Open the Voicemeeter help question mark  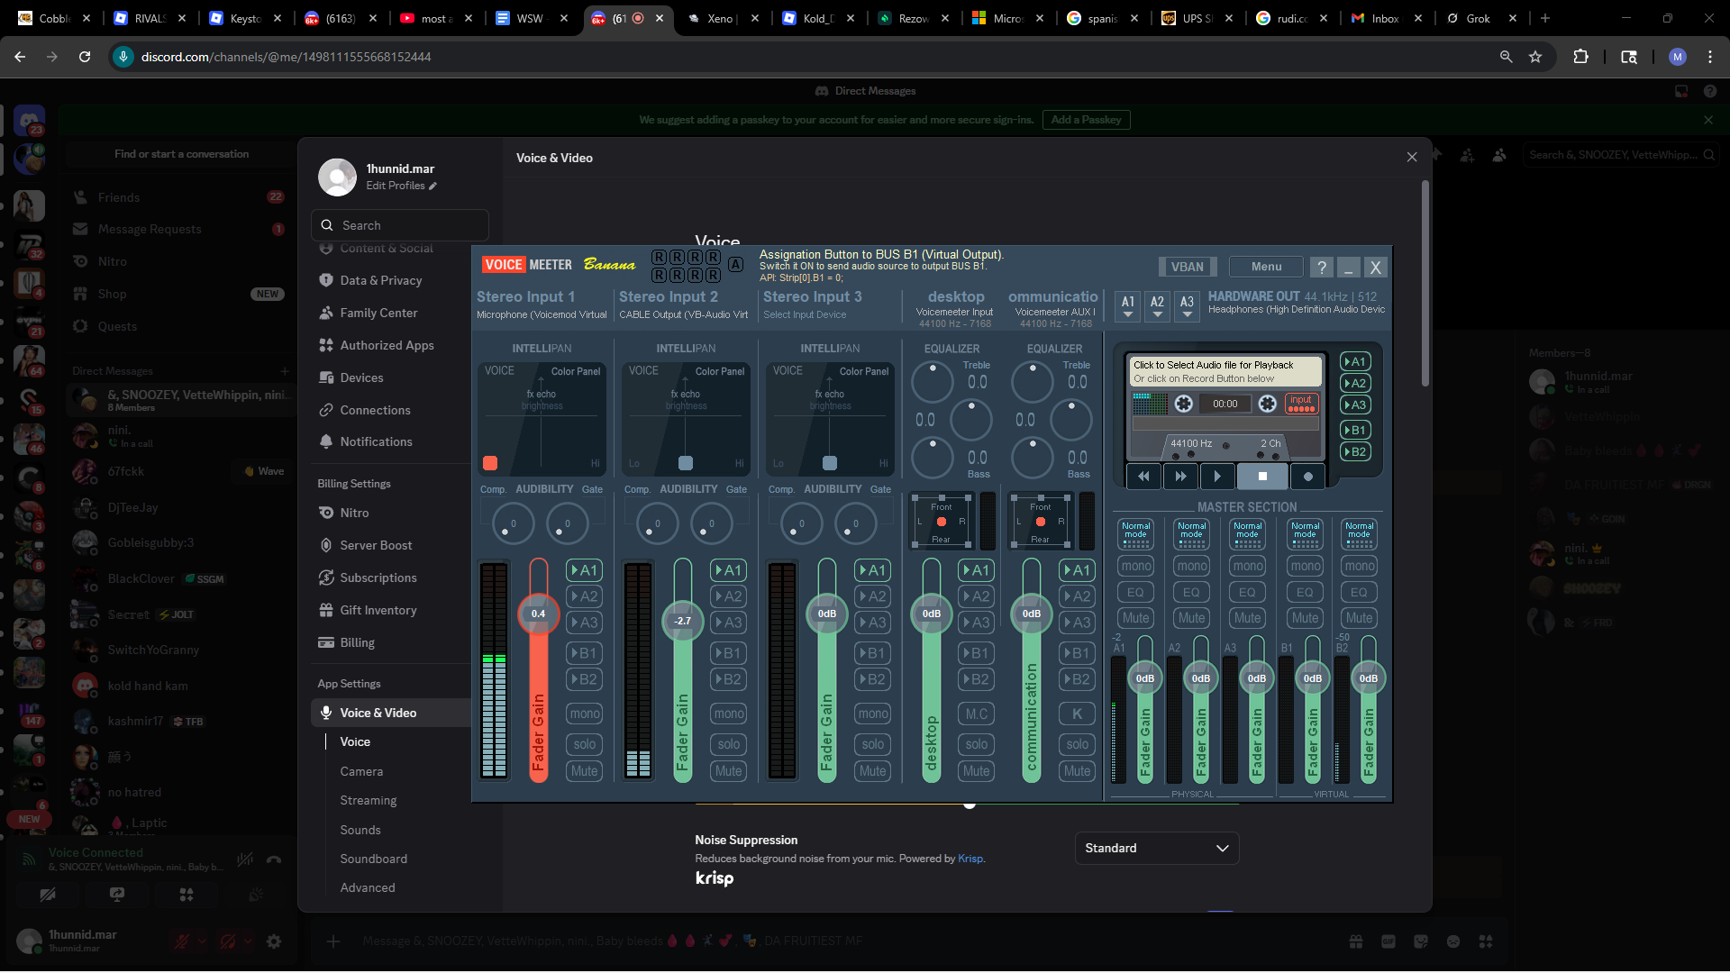[1322, 268]
